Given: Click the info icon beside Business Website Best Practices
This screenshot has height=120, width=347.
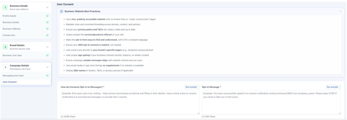Looking at the screenshot, I should click(x=61, y=11).
